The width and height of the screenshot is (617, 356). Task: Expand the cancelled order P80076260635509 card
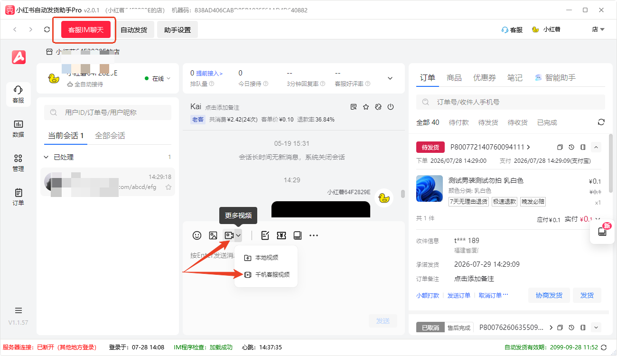(597, 327)
